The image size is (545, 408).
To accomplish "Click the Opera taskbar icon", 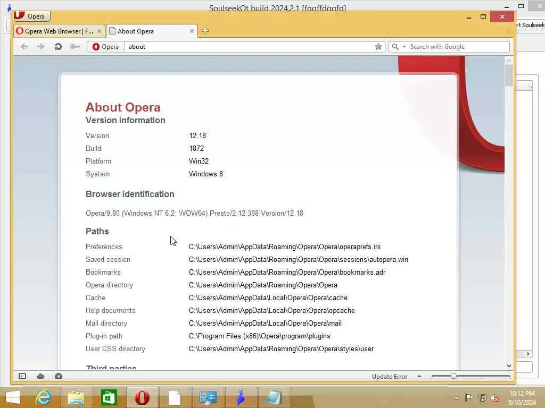I will coord(142,397).
